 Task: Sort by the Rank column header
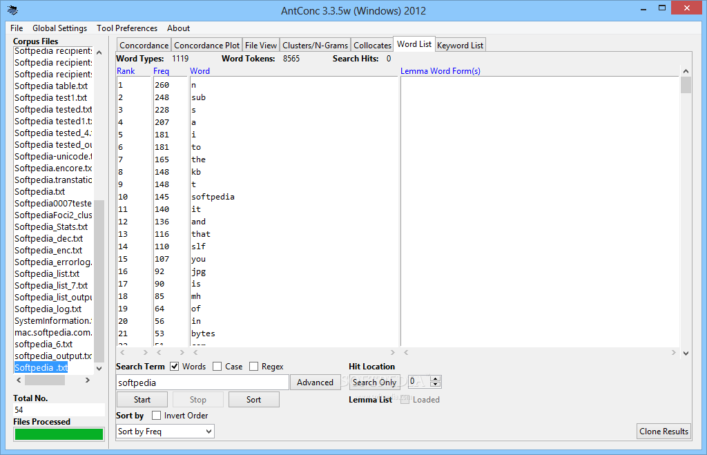(x=126, y=71)
